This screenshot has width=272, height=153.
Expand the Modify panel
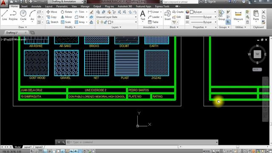point(70,27)
